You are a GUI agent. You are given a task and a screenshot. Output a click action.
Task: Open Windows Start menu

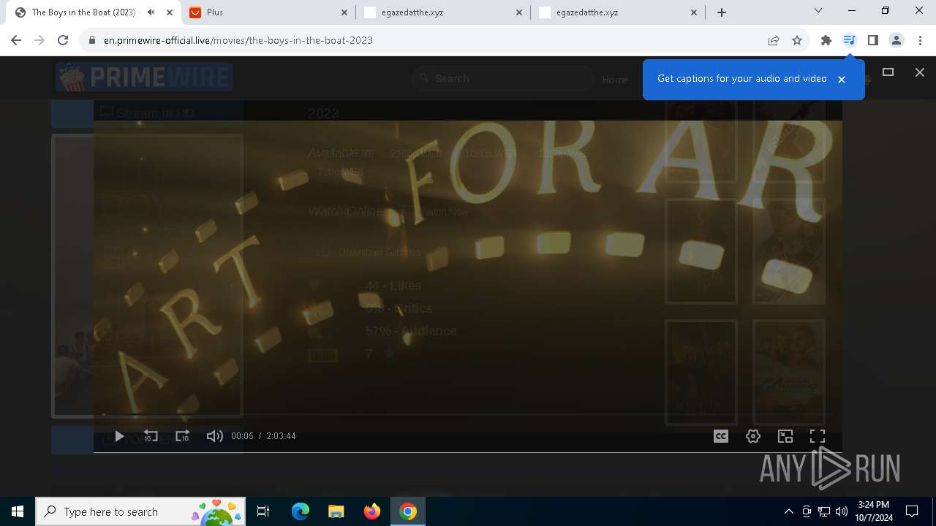18,511
